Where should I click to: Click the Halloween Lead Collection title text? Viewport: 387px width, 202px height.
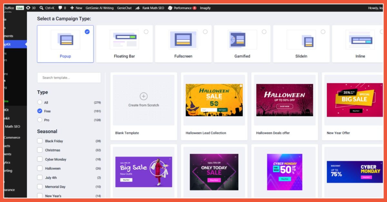point(206,133)
